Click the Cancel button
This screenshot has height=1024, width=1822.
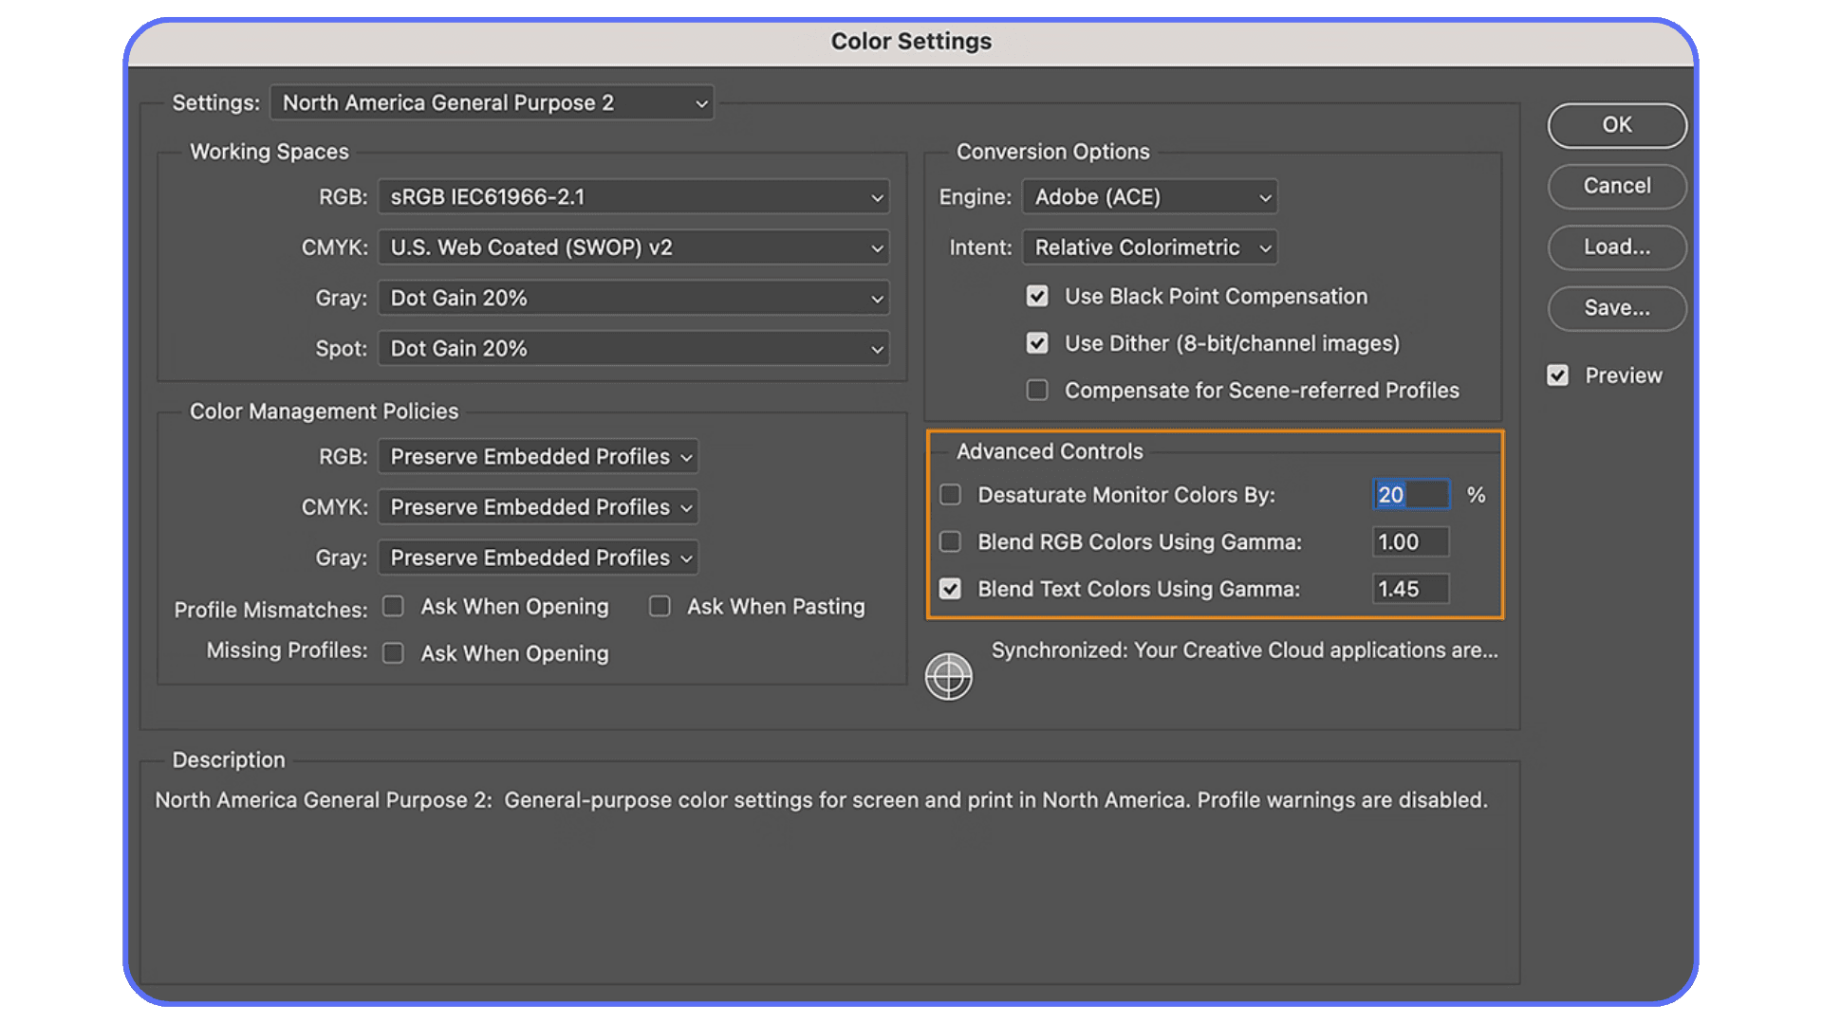pos(1617,186)
